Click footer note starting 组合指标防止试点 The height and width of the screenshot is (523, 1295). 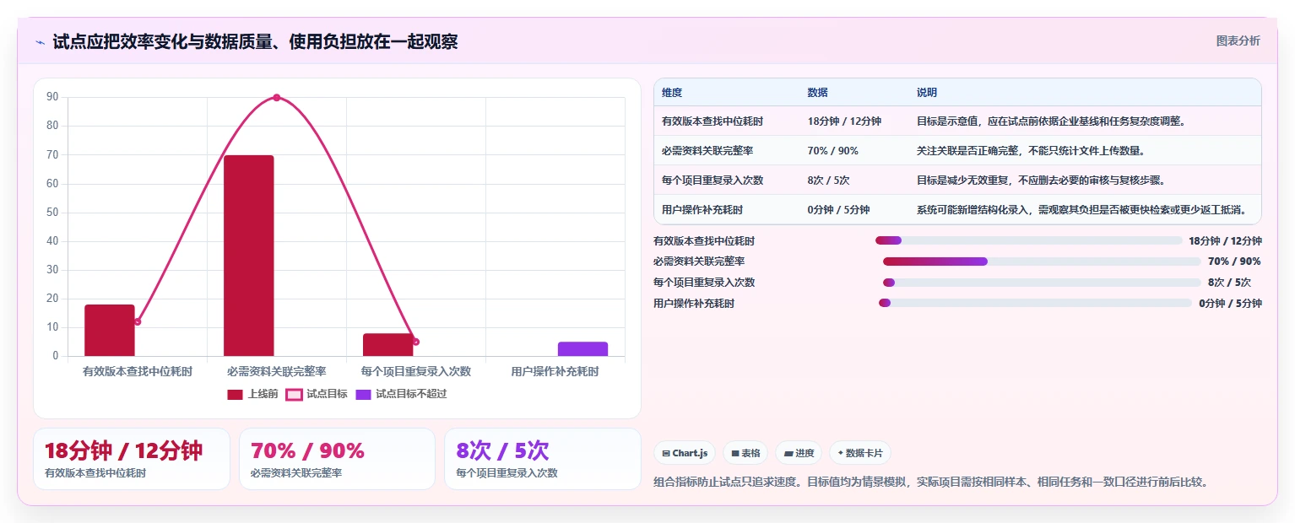(931, 483)
